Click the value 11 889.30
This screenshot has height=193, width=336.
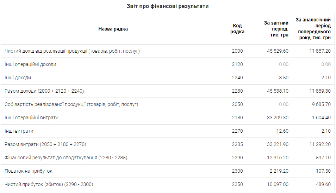[x=320, y=91]
